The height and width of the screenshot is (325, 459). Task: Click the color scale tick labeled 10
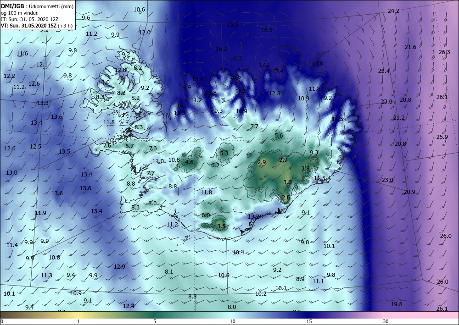(x=232, y=321)
